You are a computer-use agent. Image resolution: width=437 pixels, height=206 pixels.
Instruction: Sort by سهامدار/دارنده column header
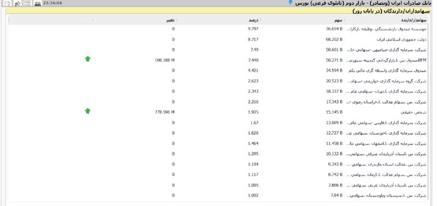pos(414,20)
